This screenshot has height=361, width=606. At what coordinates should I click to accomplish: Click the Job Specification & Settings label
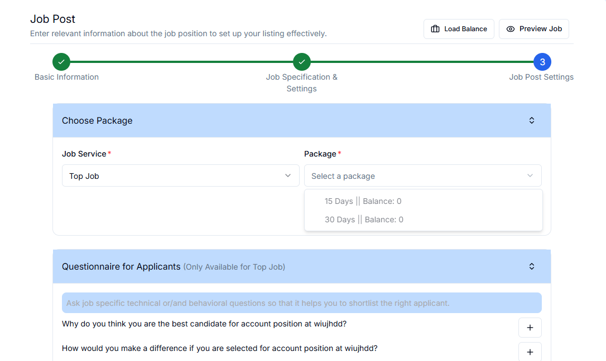coord(301,82)
